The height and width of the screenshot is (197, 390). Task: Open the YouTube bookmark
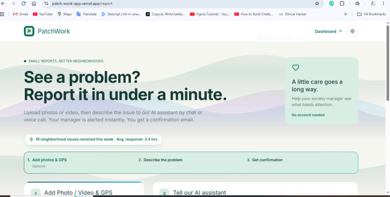43,14
